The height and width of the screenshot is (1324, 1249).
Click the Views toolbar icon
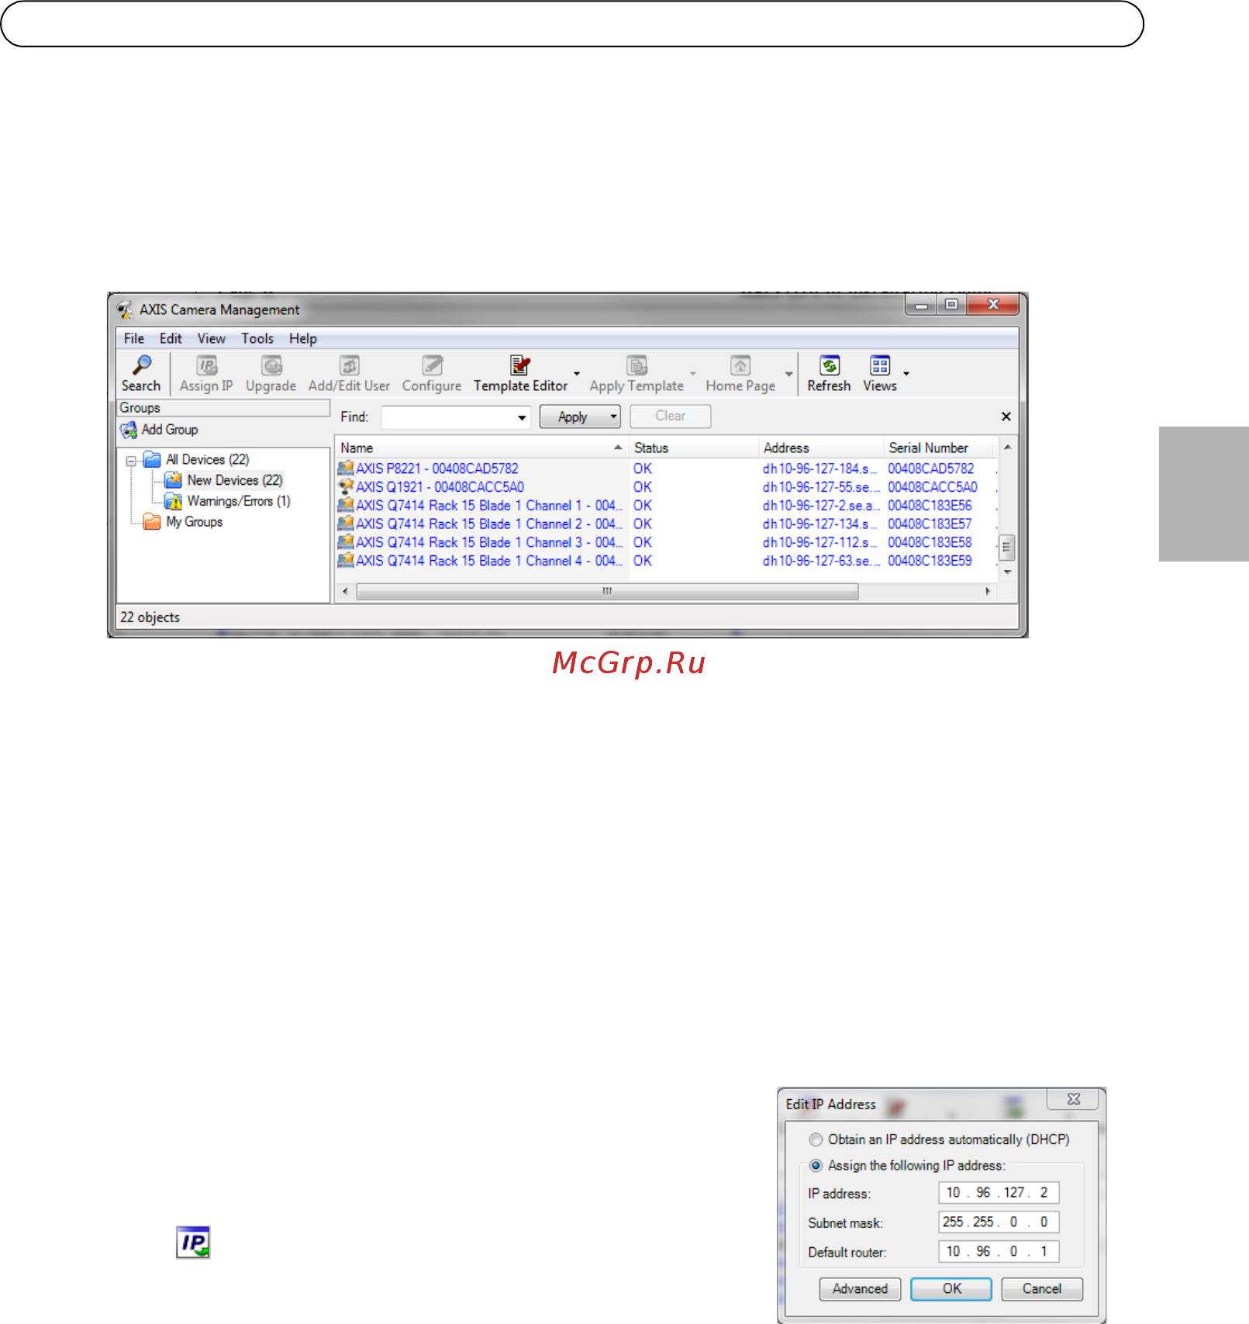(x=880, y=365)
